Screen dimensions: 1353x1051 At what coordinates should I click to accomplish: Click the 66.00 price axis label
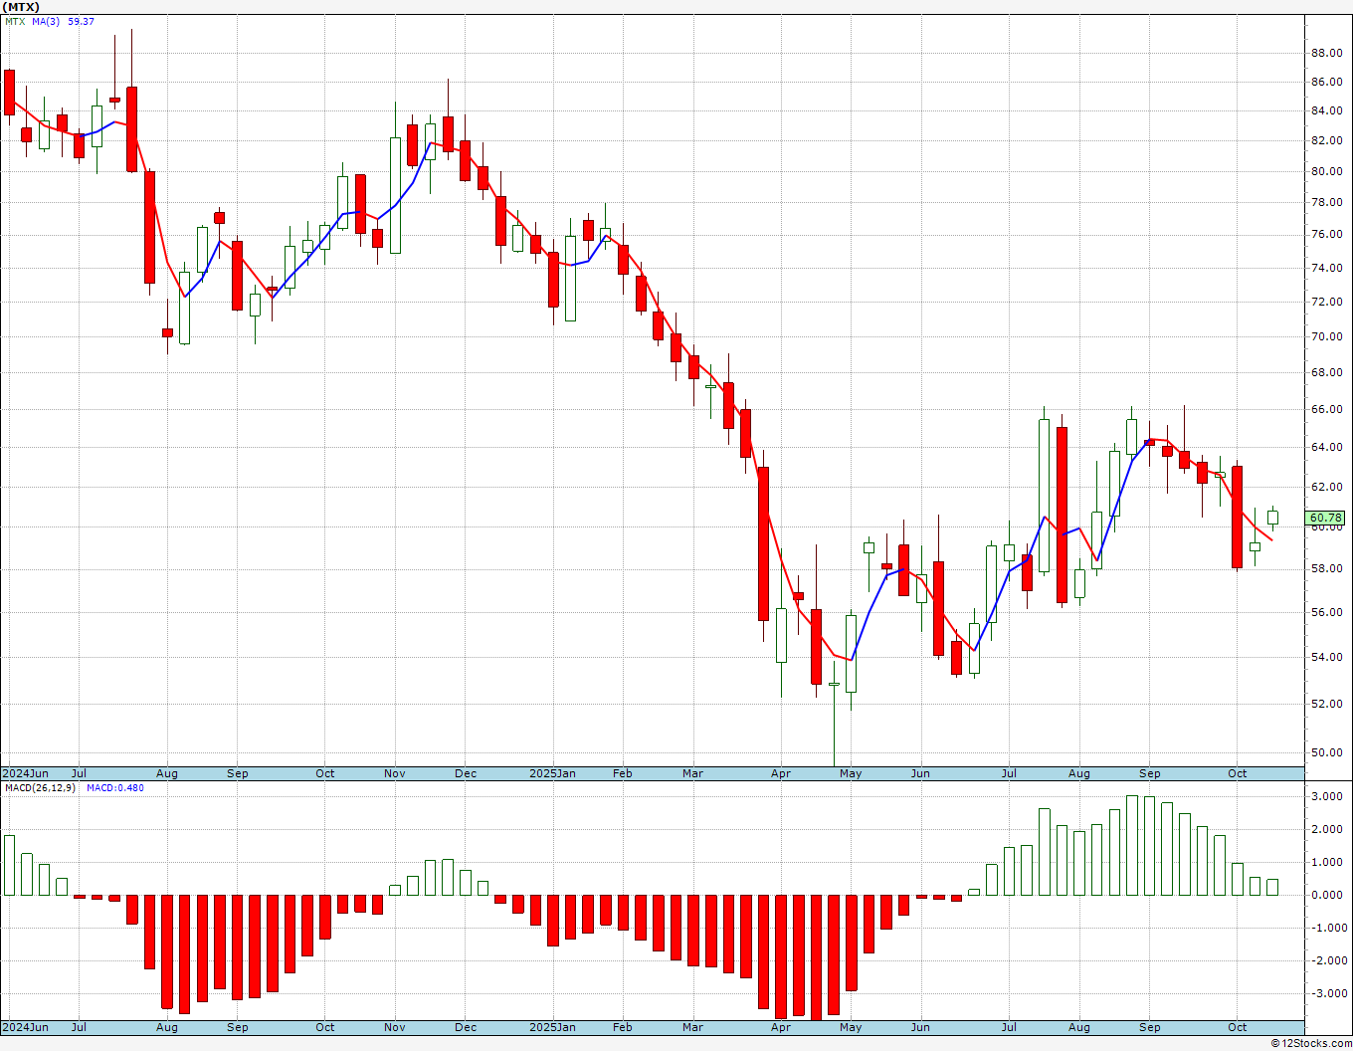click(1326, 409)
